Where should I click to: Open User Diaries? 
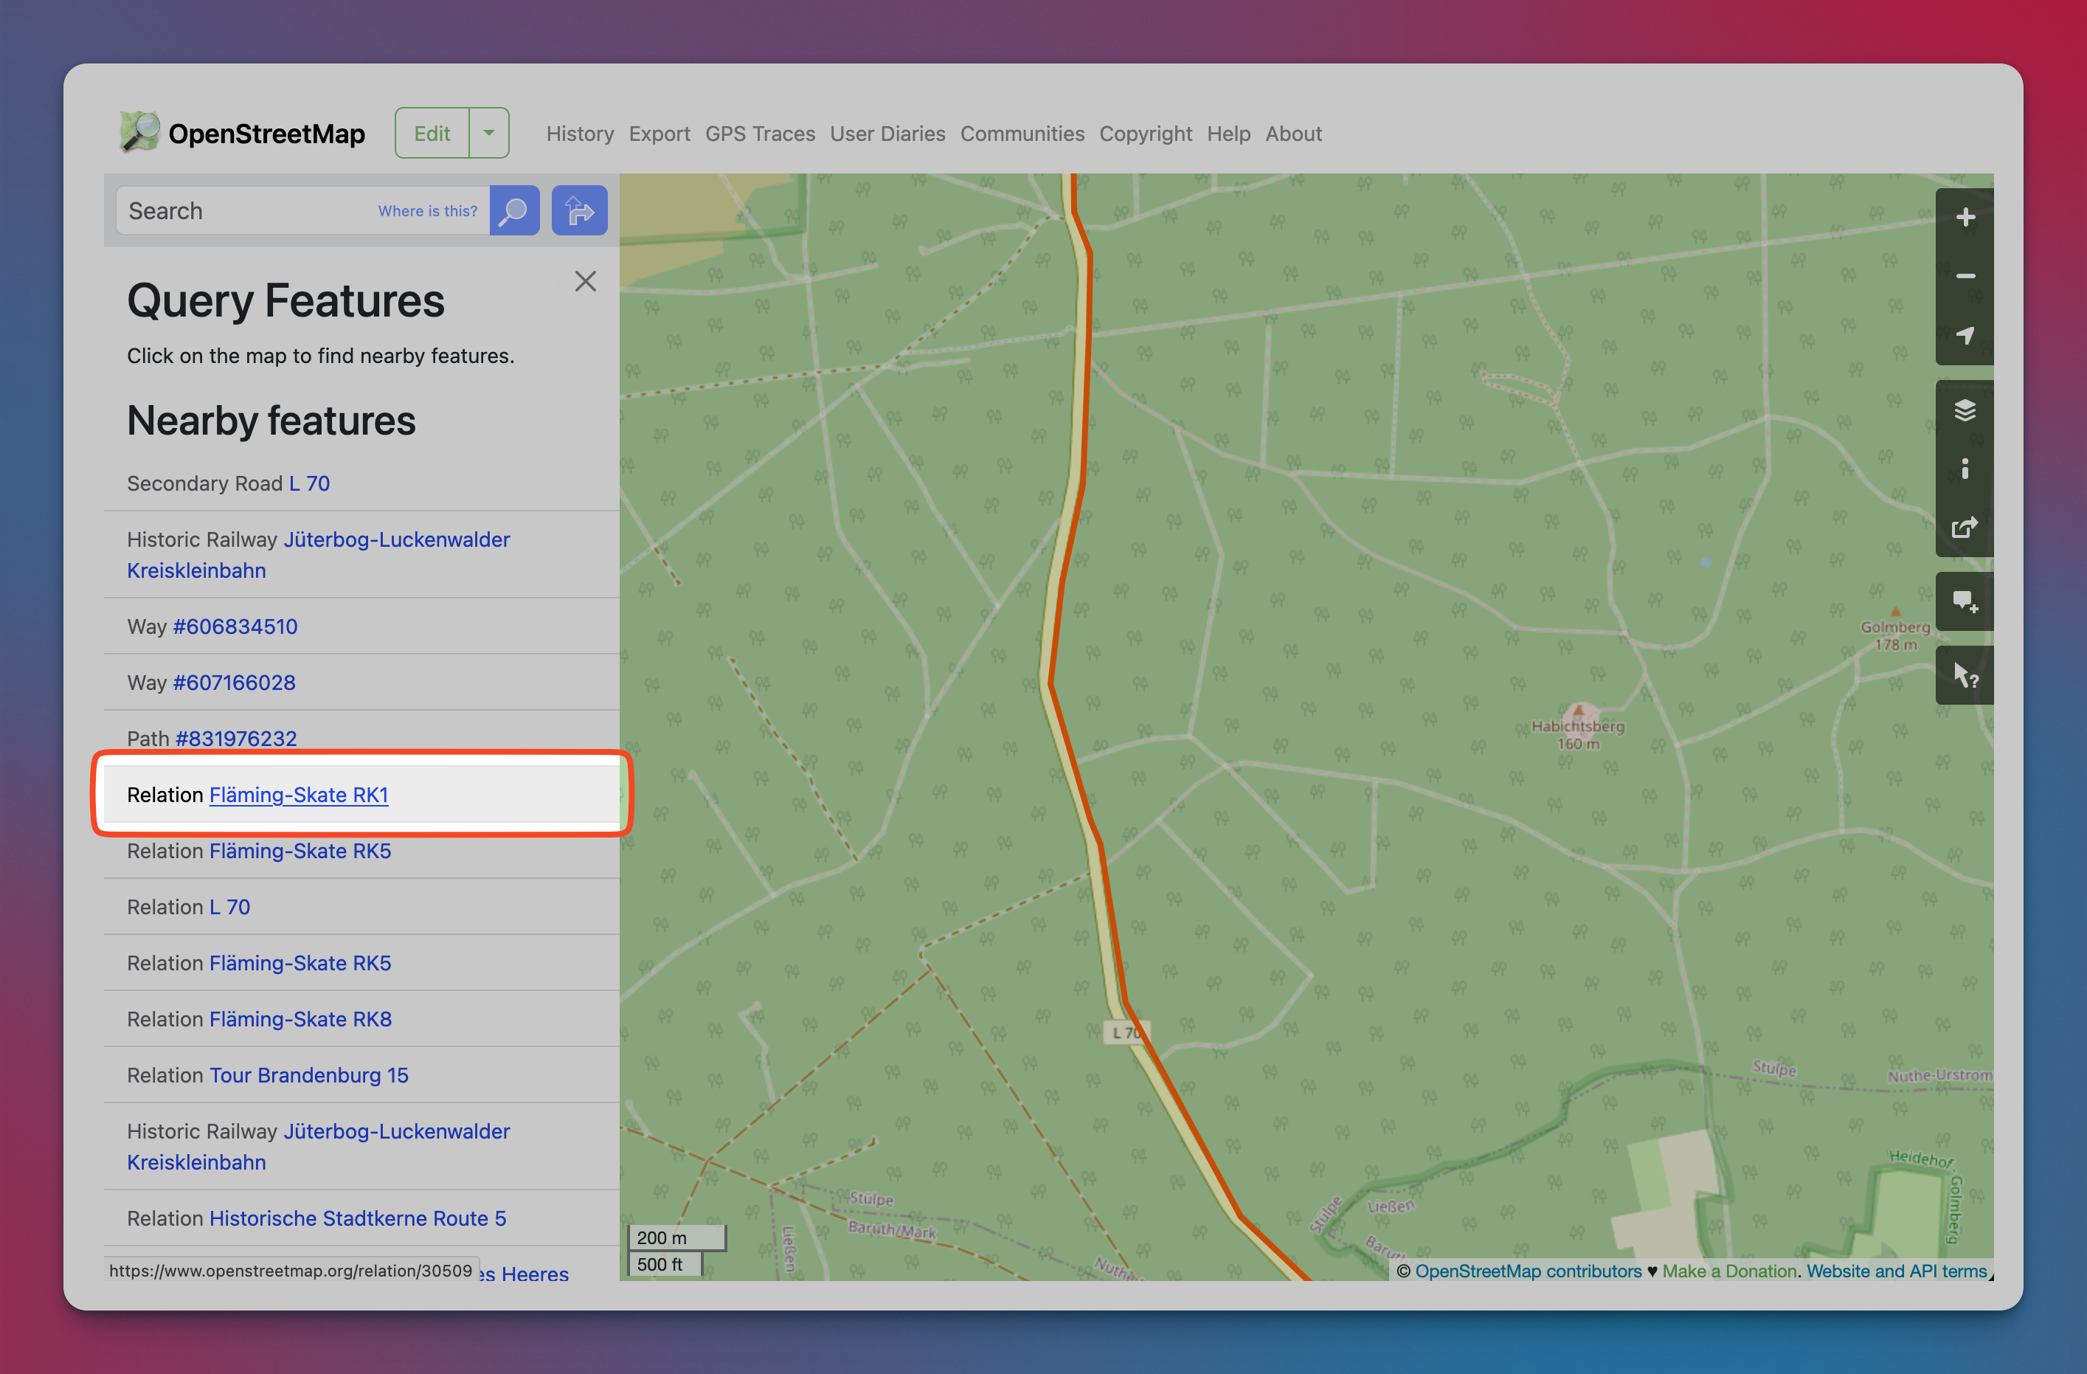(x=887, y=134)
